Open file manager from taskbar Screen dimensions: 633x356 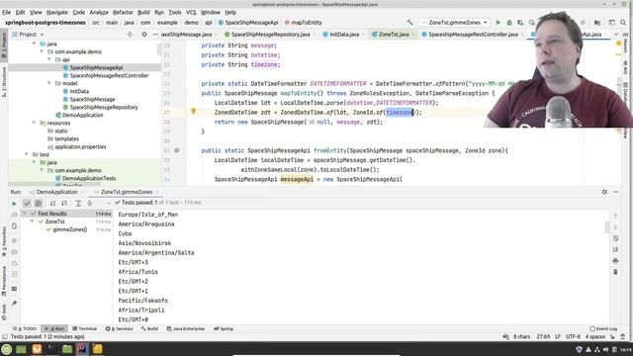[x=67, y=349]
